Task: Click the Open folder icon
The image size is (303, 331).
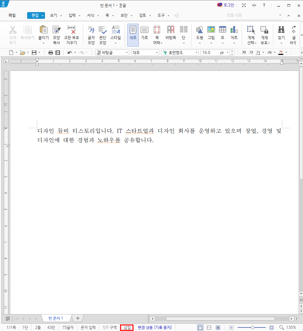Action: [x=22, y=53]
